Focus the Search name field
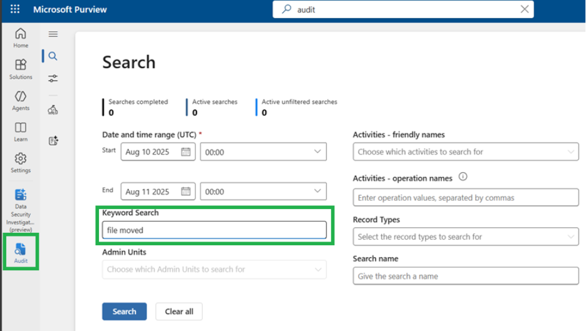 click(x=466, y=276)
